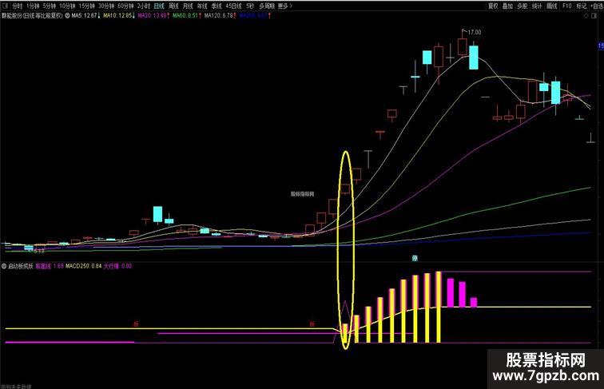Screen dimensions: 604x389
Task: Expand the 更多 periods list
Action: (285, 6)
